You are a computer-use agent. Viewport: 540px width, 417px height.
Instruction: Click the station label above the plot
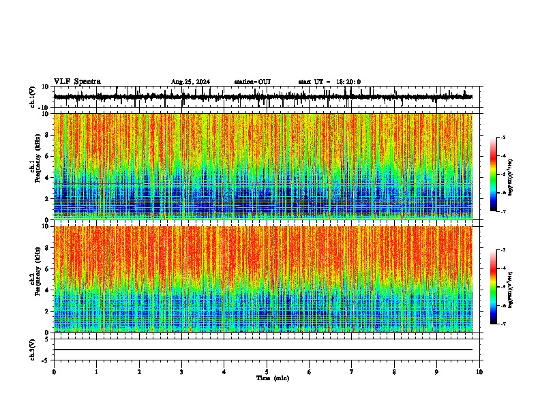[252, 82]
